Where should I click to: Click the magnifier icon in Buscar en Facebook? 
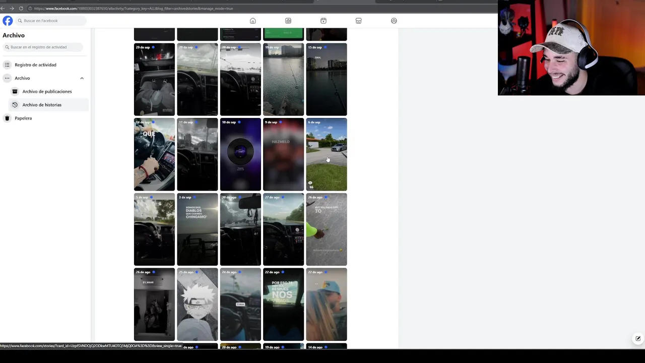pyautogui.click(x=20, y=21)
